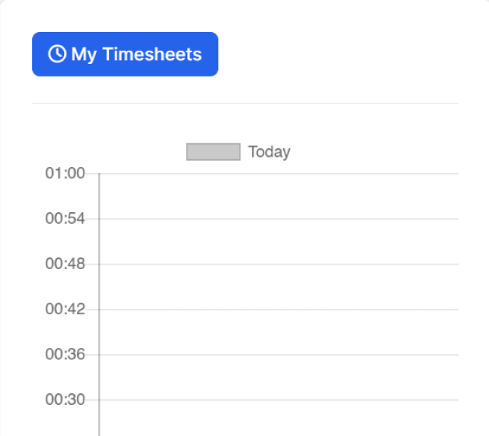Click the 00:48 horizontal gridline
The width and height of the screenshot is (489, 436).
click(278, 264)
